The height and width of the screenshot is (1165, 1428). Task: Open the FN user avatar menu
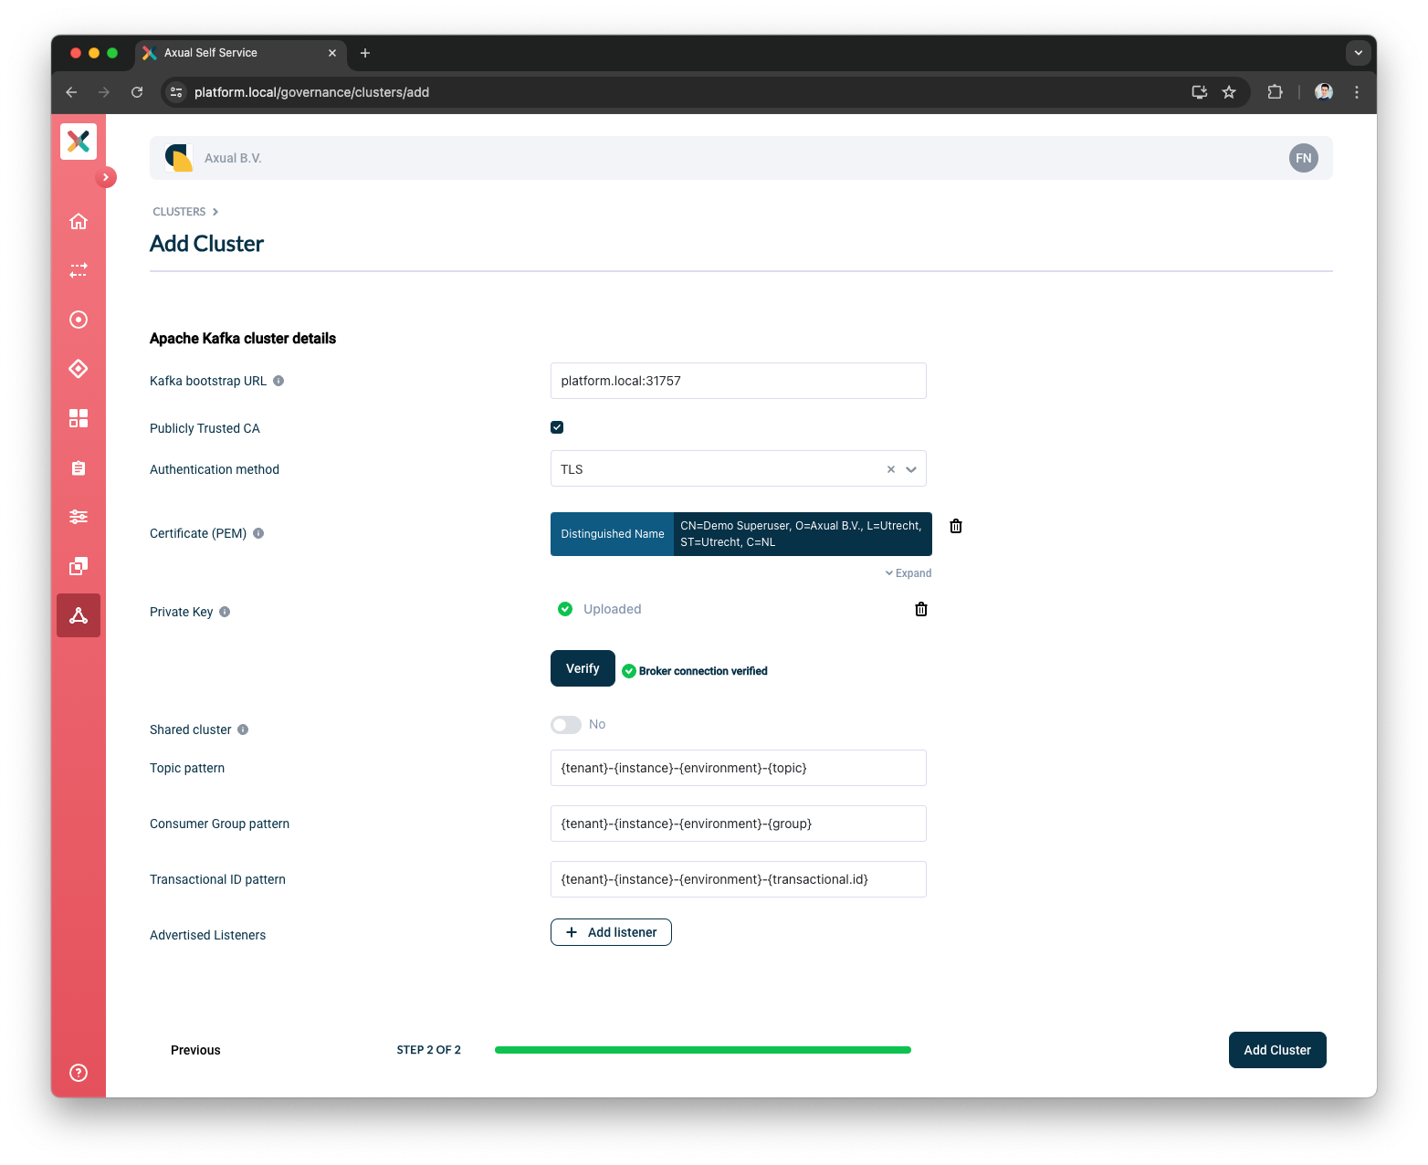pos(1304,158)
